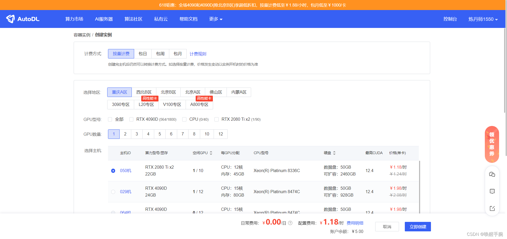The width and height of the screenshot is (507, 239).
Task: Open WeChat support icon on right sidebar
Action: [492, 174]
